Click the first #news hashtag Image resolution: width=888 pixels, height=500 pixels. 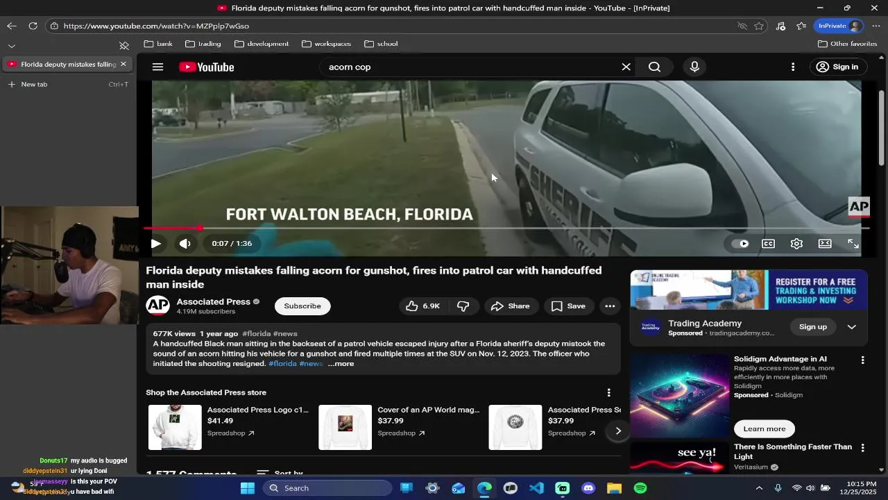(x=285, y=334)
